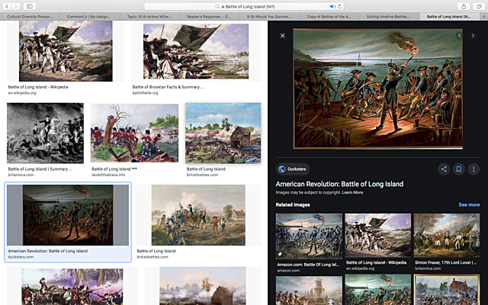Mute tab audio speaker icon in address bar
Screen dimensions: 488x305
(332, 6)
